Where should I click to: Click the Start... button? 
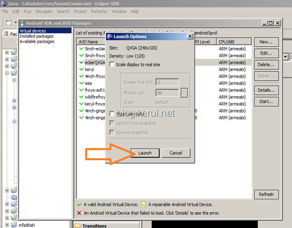click(266, 101)
